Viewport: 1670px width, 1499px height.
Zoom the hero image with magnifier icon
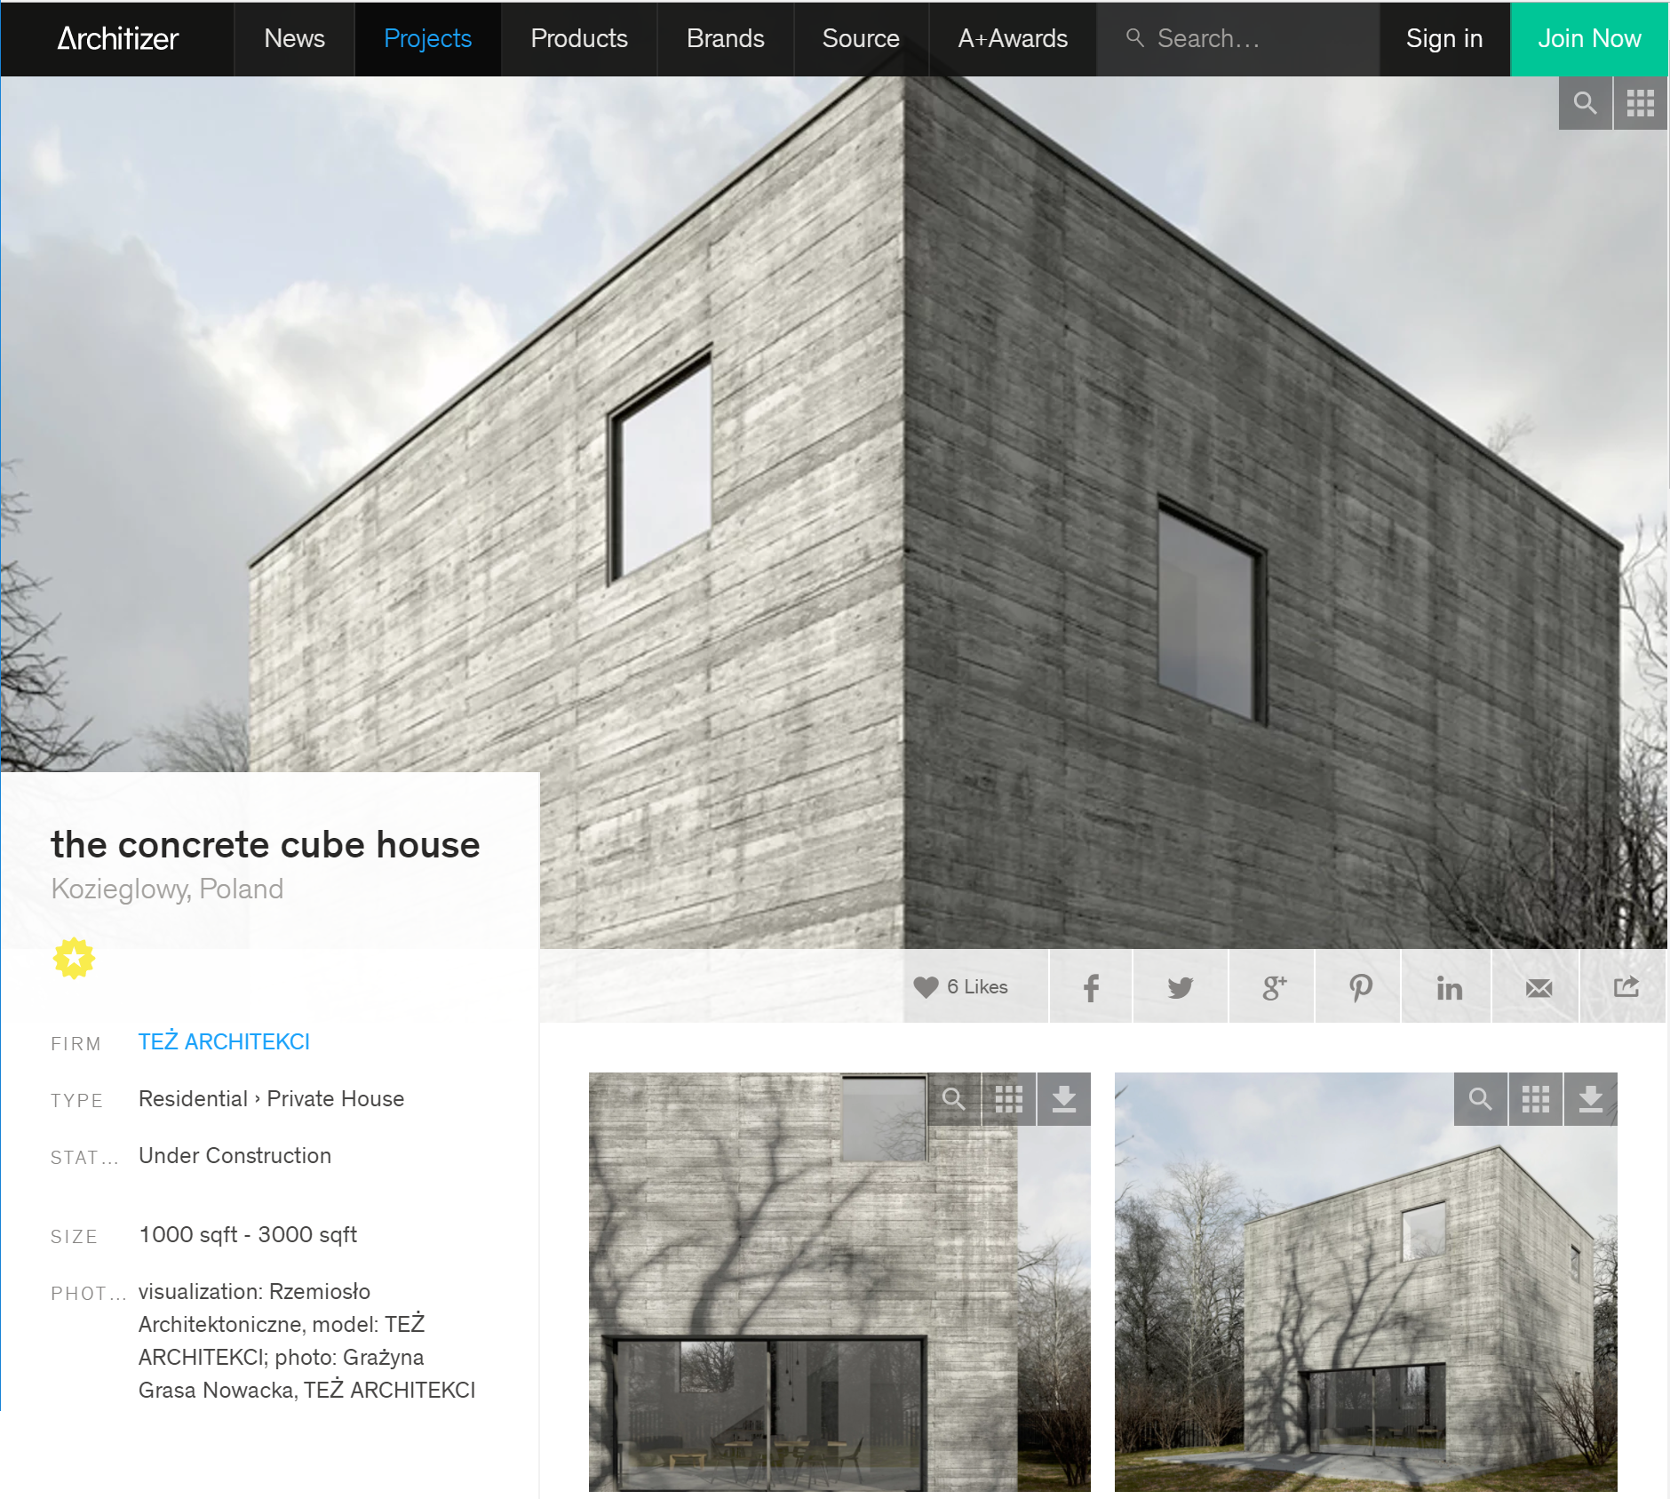[1586, 103]
